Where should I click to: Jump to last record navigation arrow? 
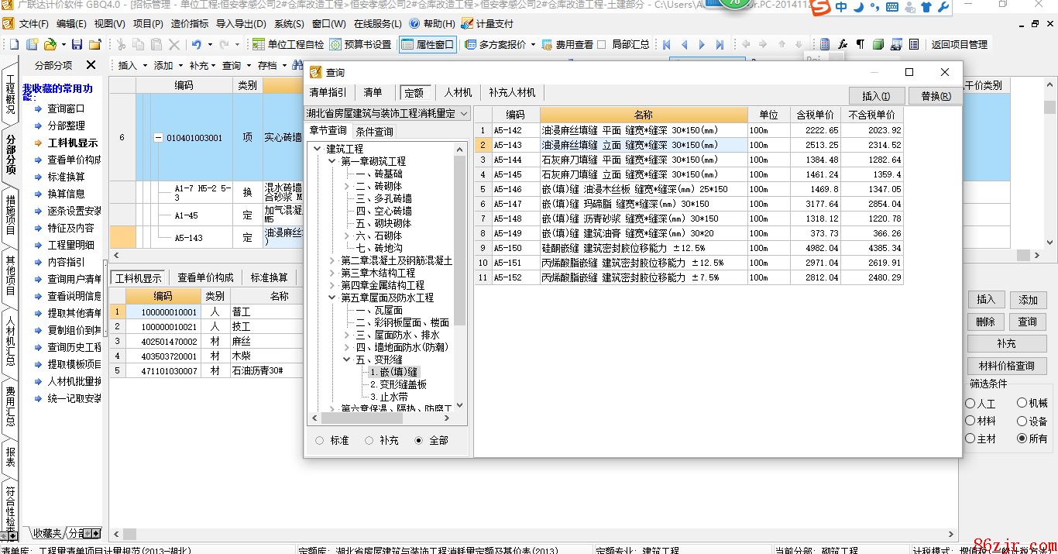pyautogui.click(x=720, y=45)
